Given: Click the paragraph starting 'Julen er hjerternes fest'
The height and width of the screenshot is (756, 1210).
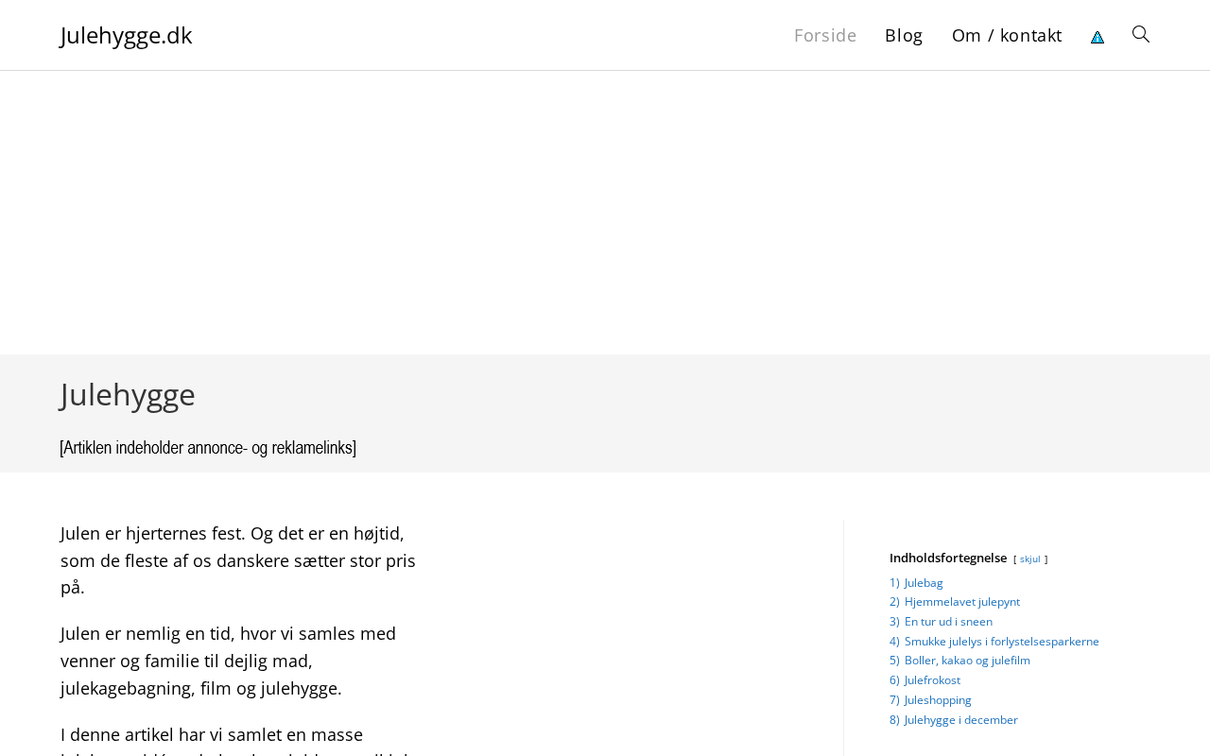Looking at the screenshot, I should click(x=238, y=560).
